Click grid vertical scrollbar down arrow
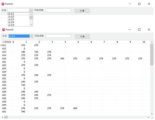Viewport: 155px width, 120px height. click(x=152, y=114)
